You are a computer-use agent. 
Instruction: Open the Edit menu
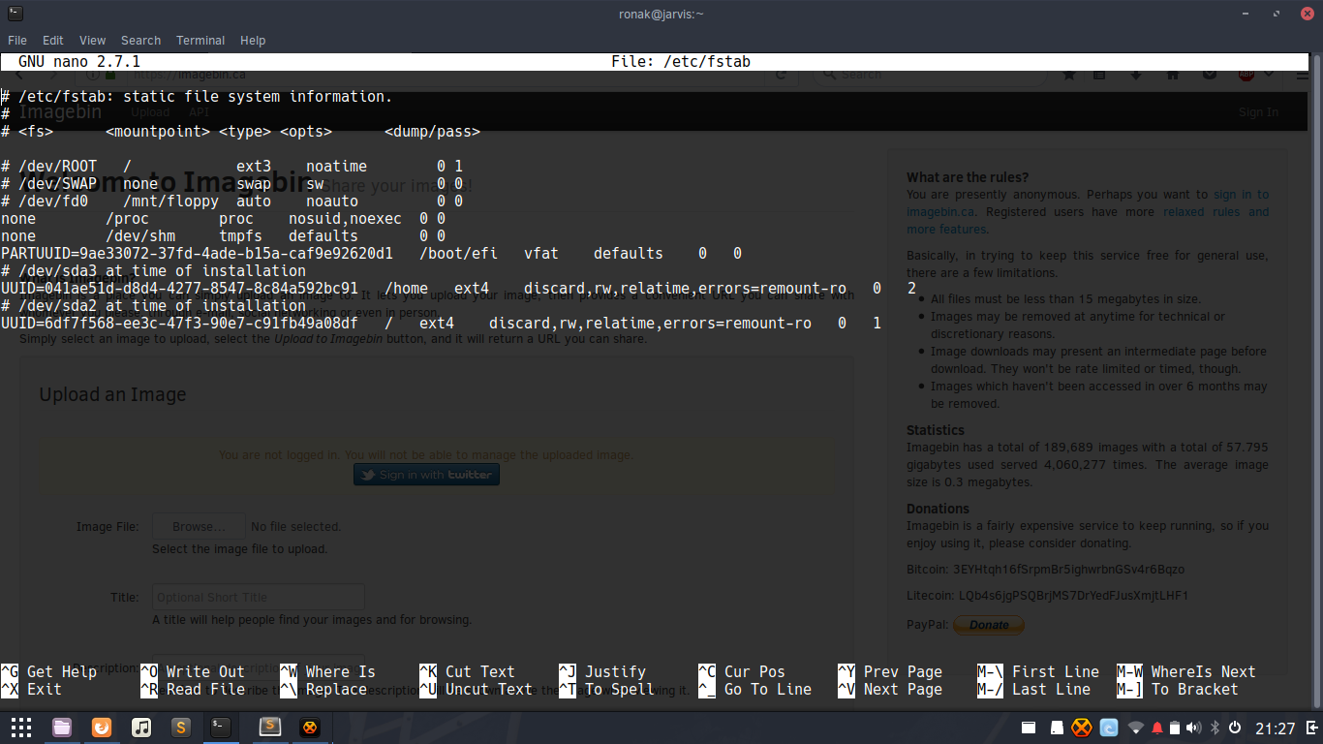pyautogui.click(x=53, y=41)
